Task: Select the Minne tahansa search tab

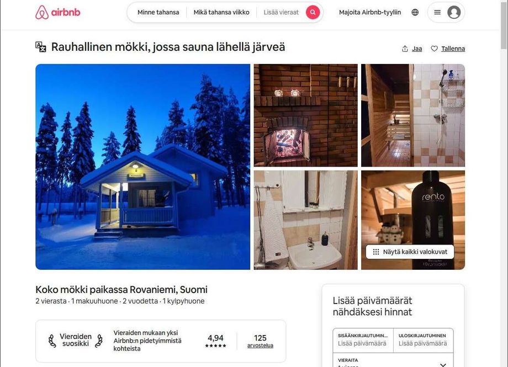Action: pos(158,12)
